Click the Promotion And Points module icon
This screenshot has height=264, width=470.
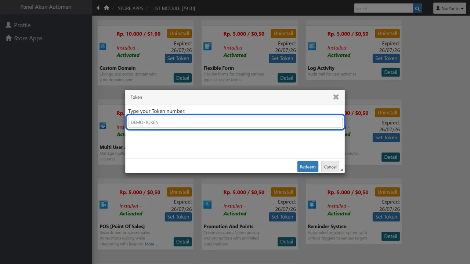[207, 205]
